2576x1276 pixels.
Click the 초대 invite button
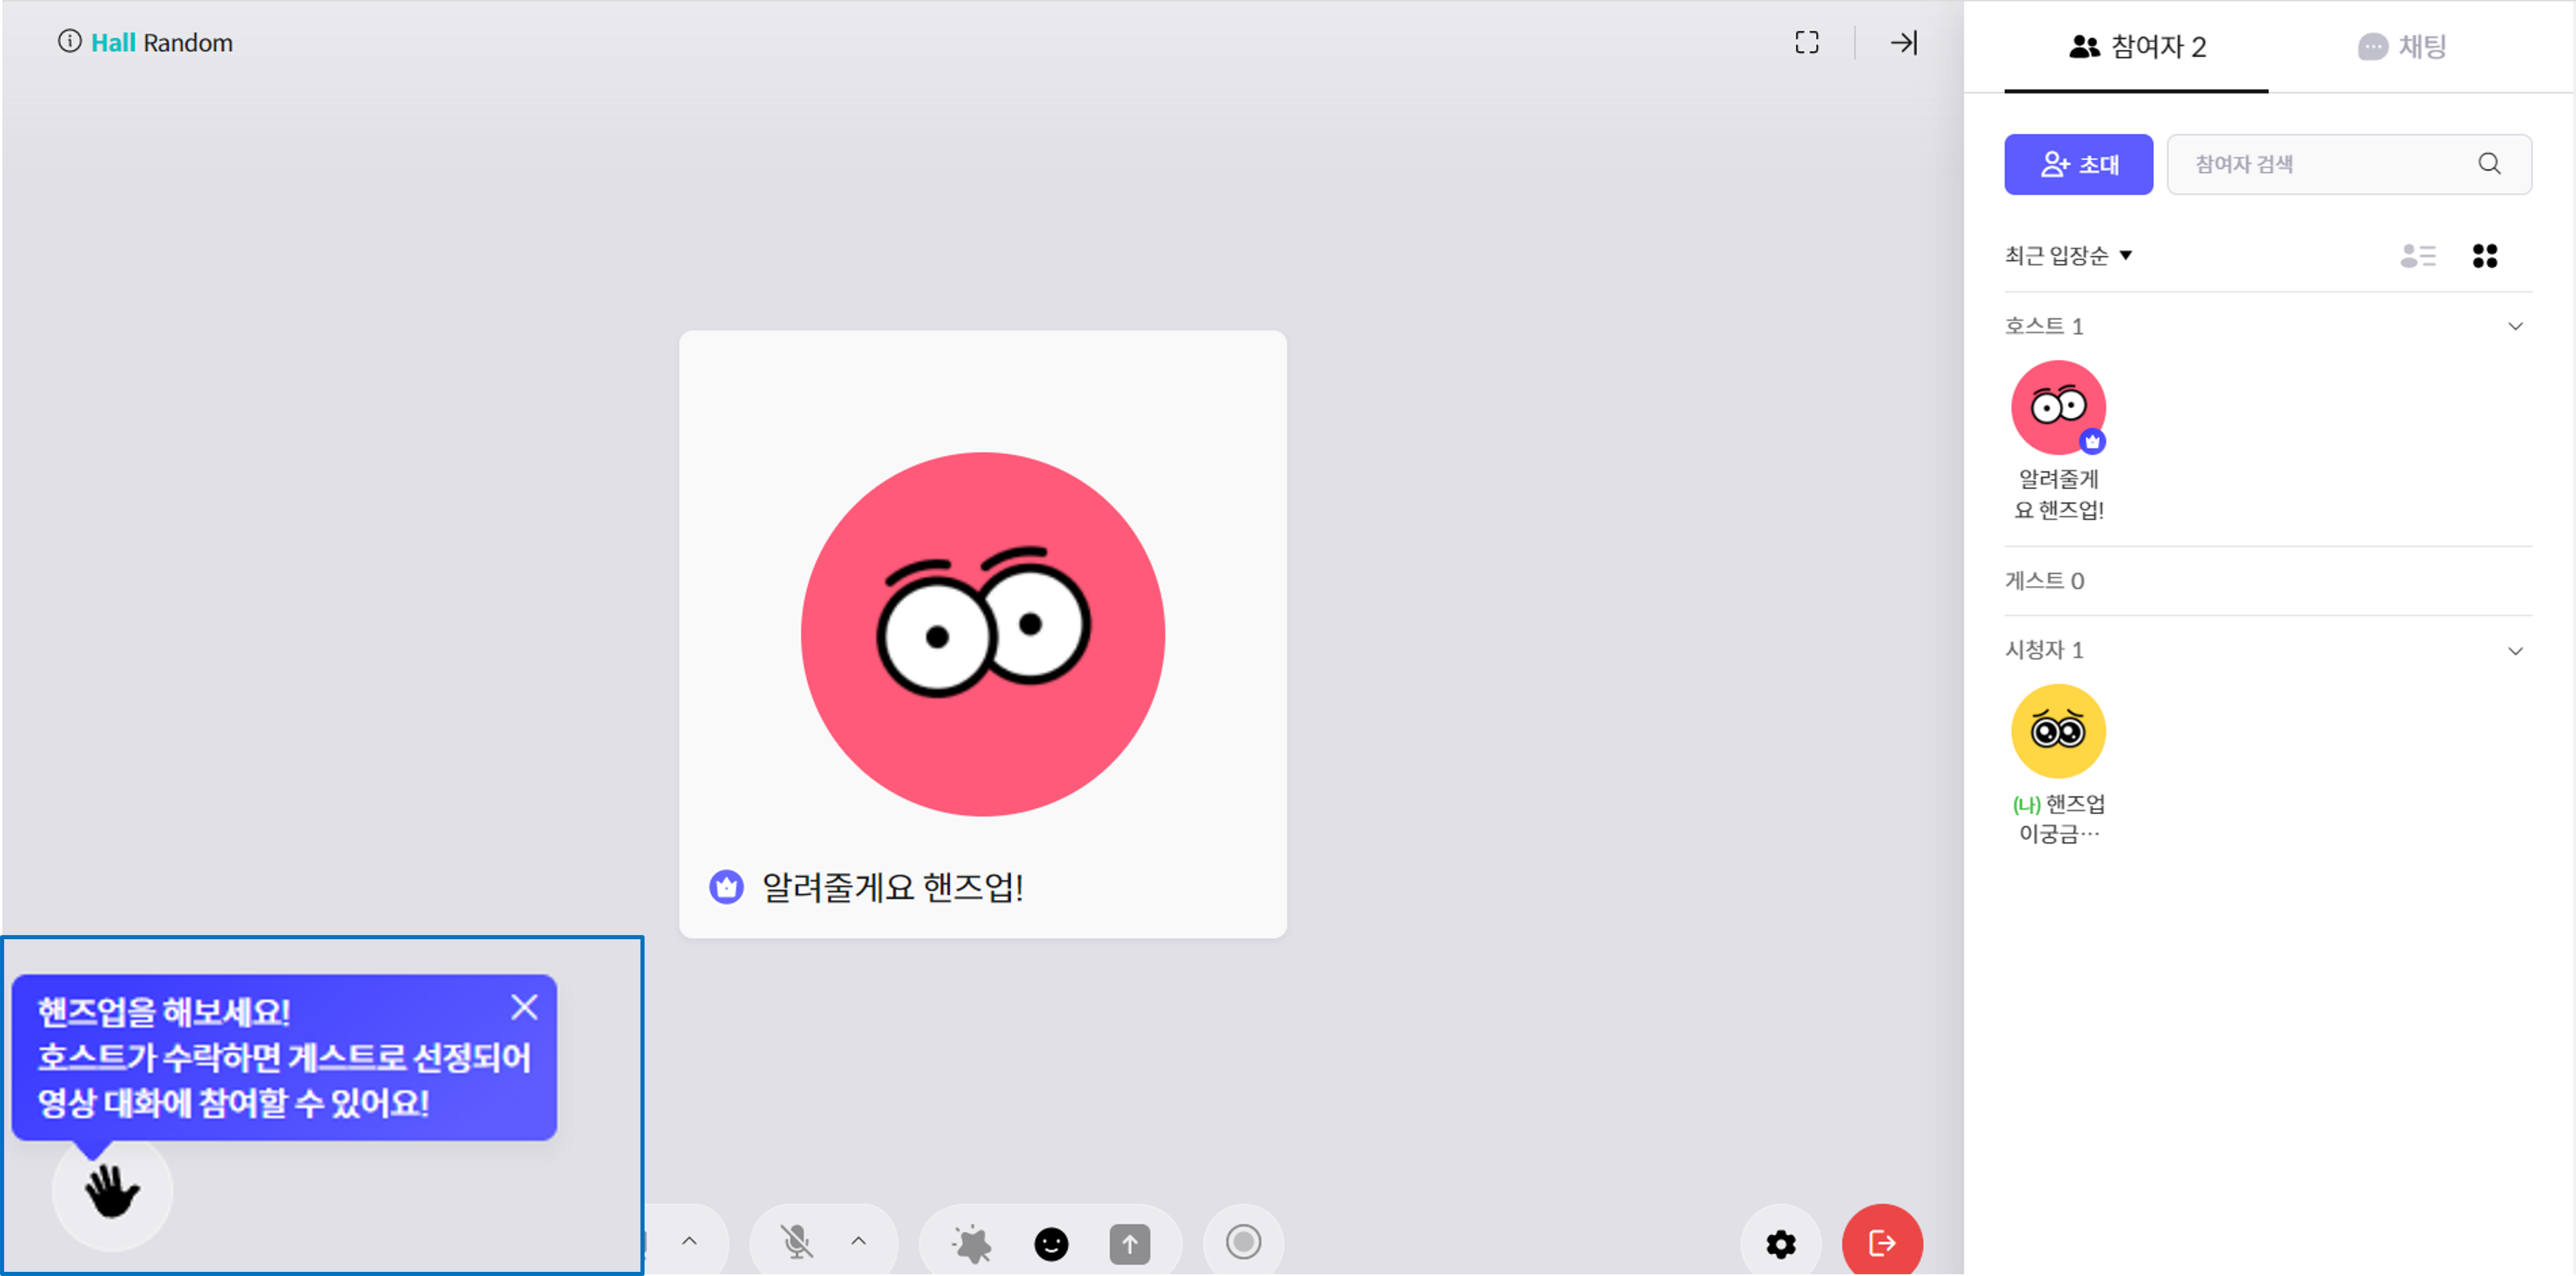2077,164
